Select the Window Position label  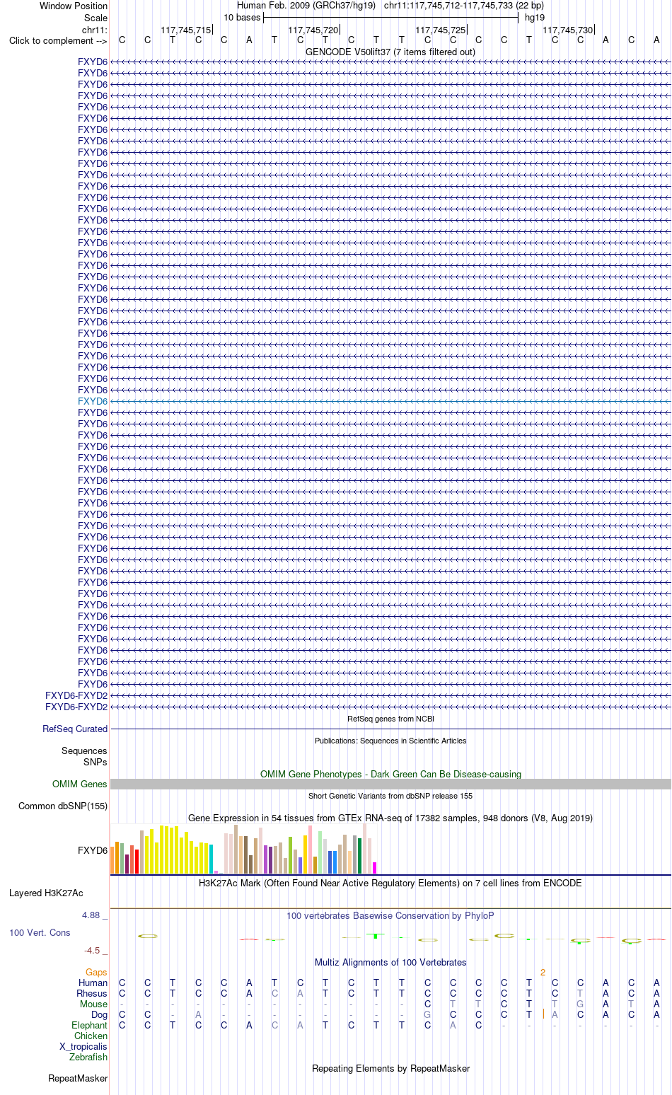(74, 6)
